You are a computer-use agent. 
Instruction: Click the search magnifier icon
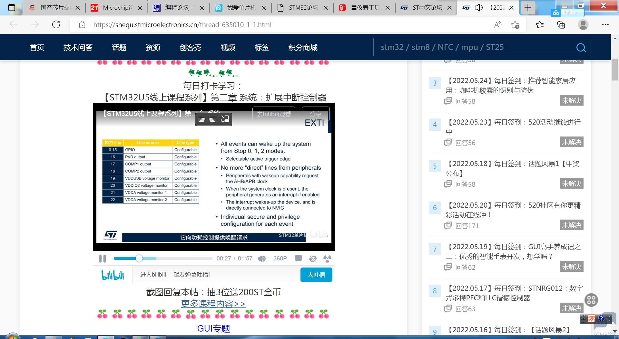[x=581, y=48]
